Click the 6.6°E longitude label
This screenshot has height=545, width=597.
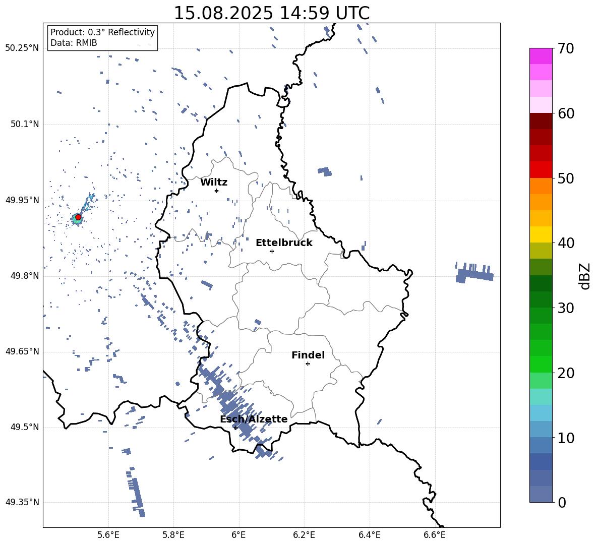click(435, 535)
